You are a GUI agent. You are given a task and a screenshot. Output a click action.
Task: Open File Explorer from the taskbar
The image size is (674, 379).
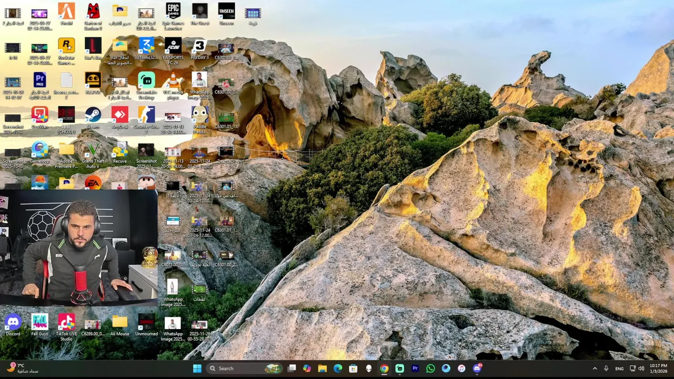(x=322, y=368)
